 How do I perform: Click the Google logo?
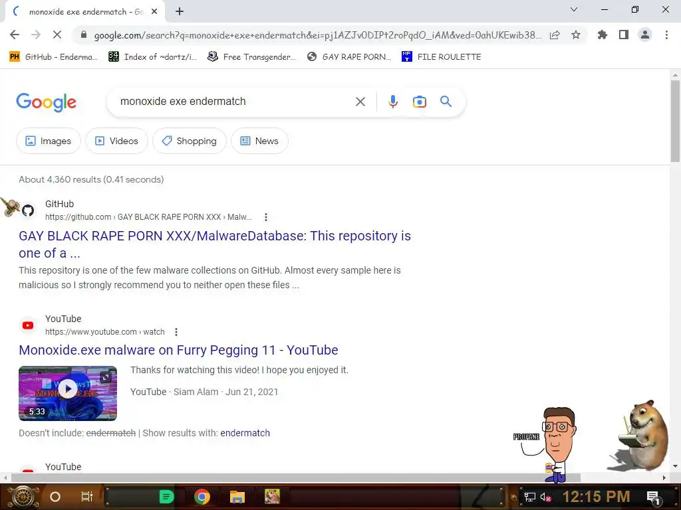46,102
